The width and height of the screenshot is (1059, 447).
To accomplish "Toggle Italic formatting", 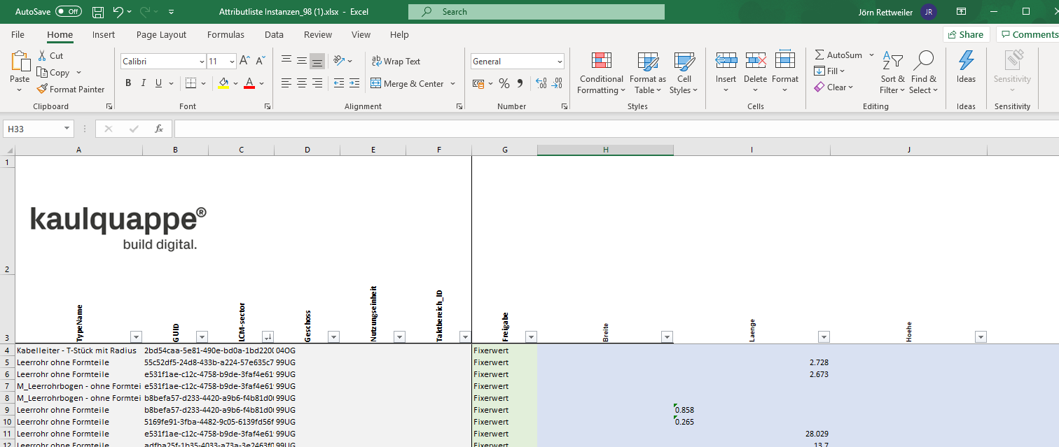I will coord(144,83).
